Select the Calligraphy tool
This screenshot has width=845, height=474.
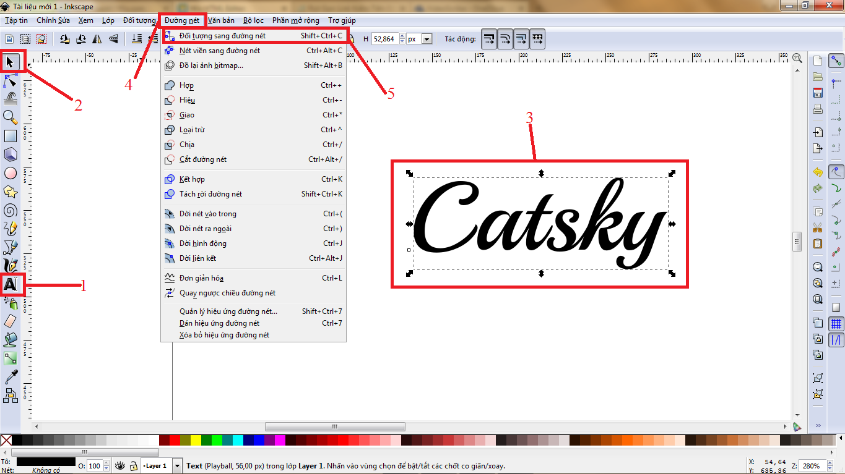[x=11, y=266]
